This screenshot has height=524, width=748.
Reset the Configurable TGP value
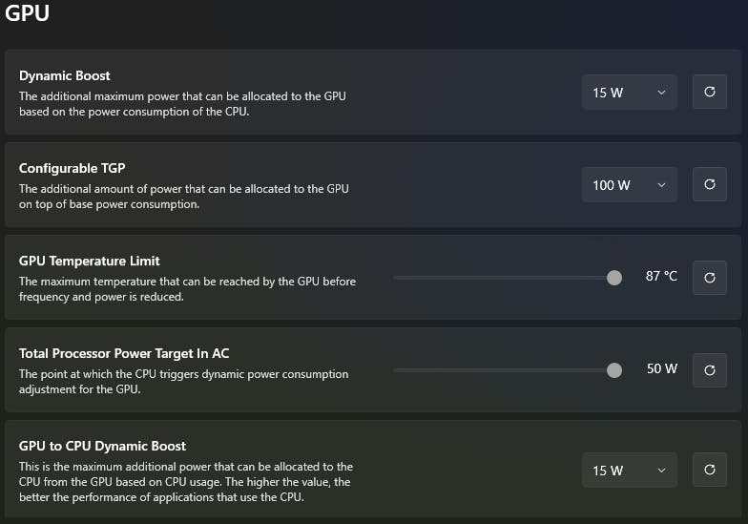click(x=709, y=185)
